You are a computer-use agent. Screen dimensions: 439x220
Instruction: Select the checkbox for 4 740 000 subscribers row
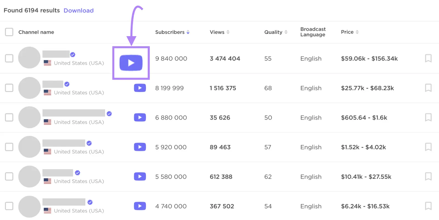tap(9, 206)
